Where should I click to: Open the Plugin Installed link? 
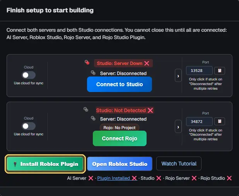pyautogui.click(x=117, y=178)
